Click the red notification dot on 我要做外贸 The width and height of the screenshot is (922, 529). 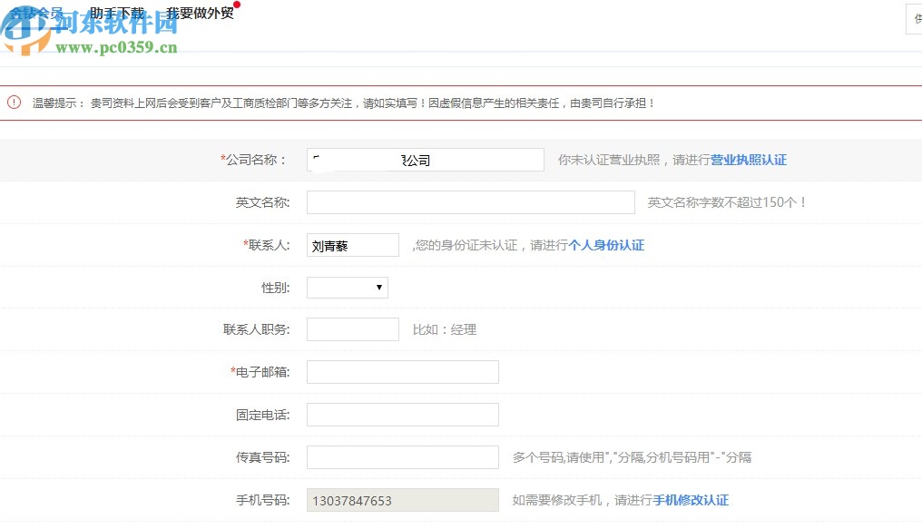[236, 5]
